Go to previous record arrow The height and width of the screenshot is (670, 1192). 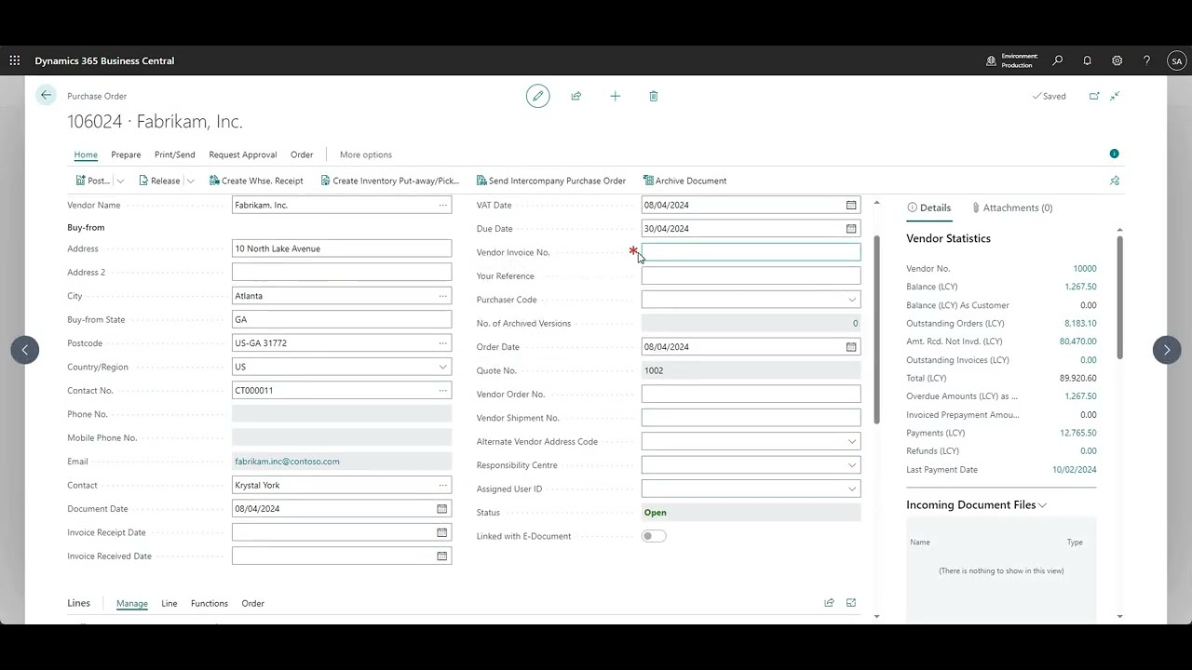[x=25, y=350]
